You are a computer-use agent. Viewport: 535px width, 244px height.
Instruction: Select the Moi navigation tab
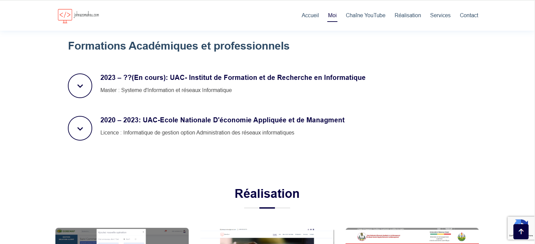(x=332, y=16)
